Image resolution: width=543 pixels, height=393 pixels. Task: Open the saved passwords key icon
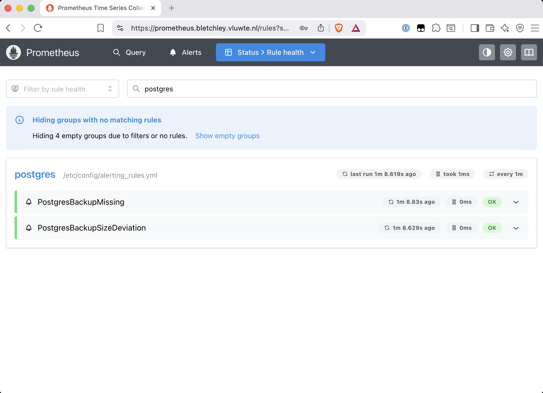304,28
